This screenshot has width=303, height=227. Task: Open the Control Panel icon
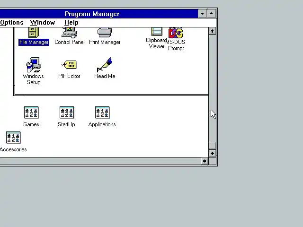69,33
